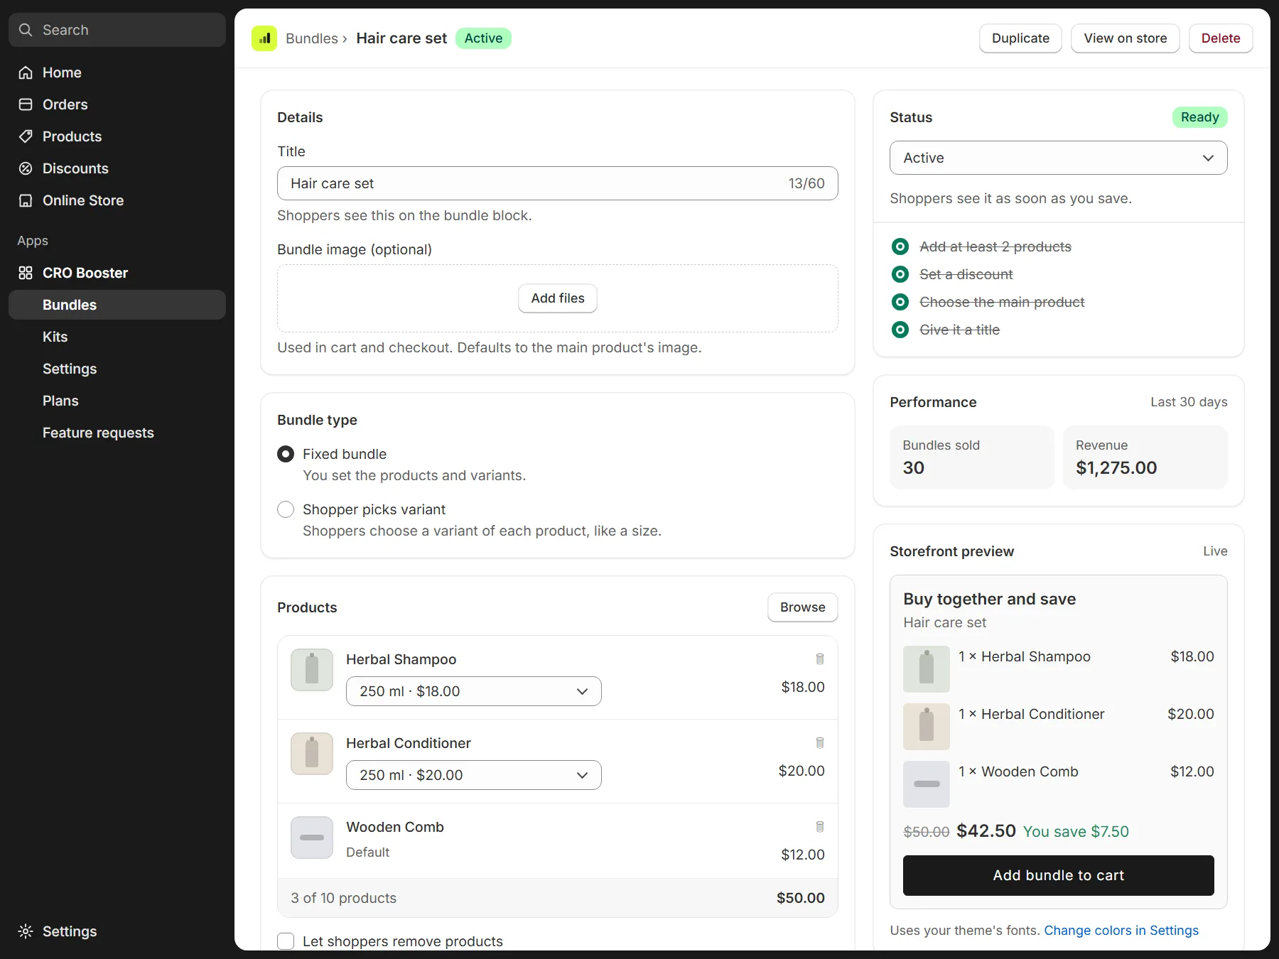Select the Shopper picks variant radio
This screenshot has height=959, width=1279.
point(286,509)
